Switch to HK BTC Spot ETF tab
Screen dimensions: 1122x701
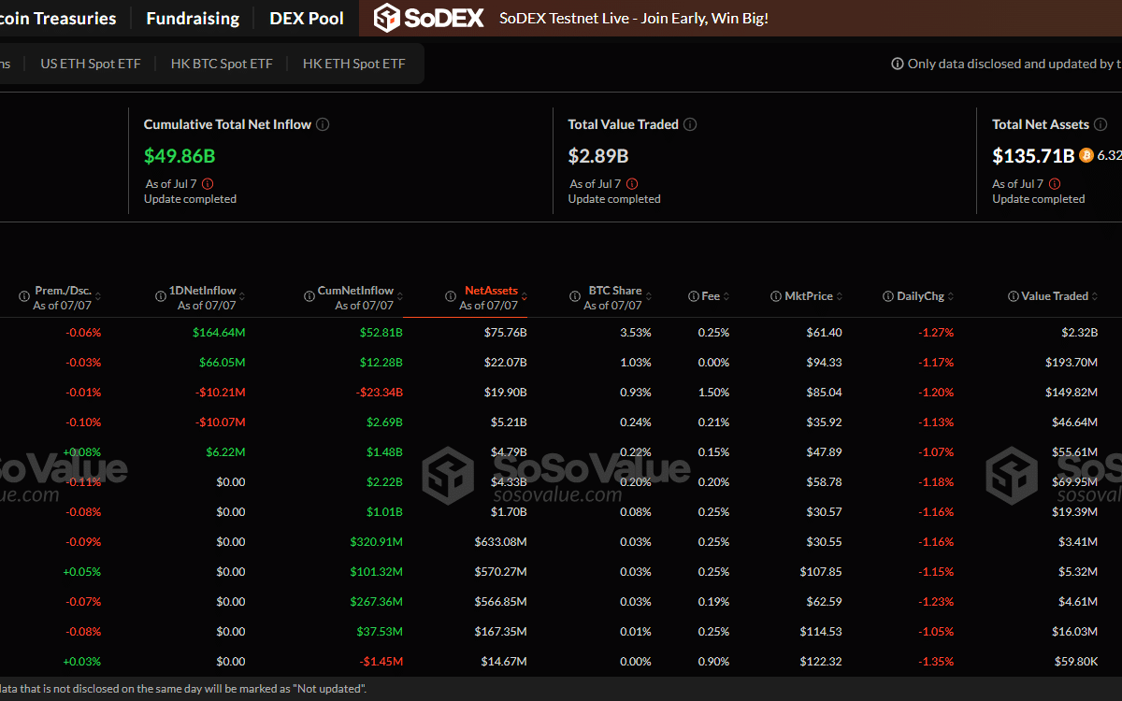tap(222, 64)
